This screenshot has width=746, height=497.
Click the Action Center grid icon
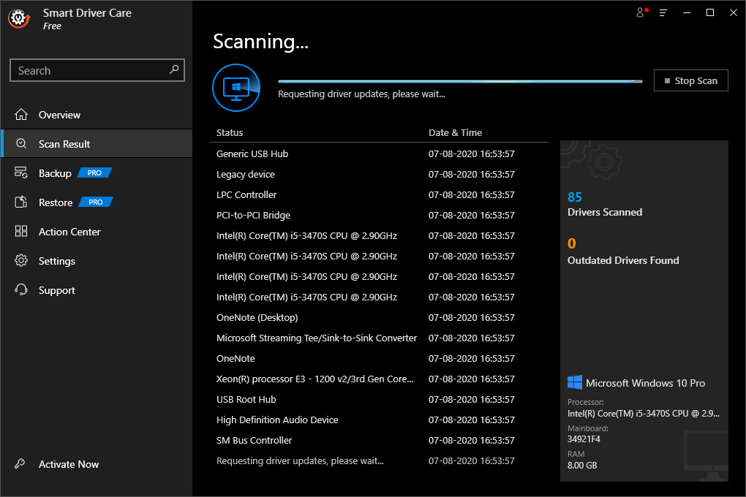point(22,231)
